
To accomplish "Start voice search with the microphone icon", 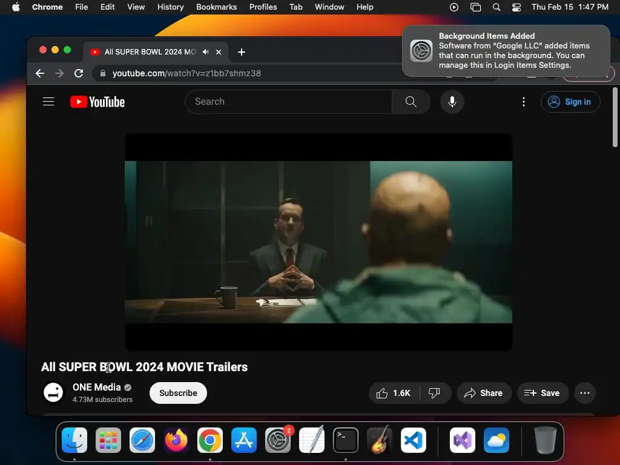I will click(452, 102).
